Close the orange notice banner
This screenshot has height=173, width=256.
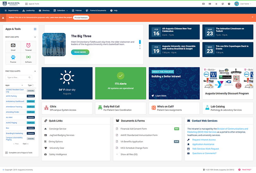click(253, 17)
